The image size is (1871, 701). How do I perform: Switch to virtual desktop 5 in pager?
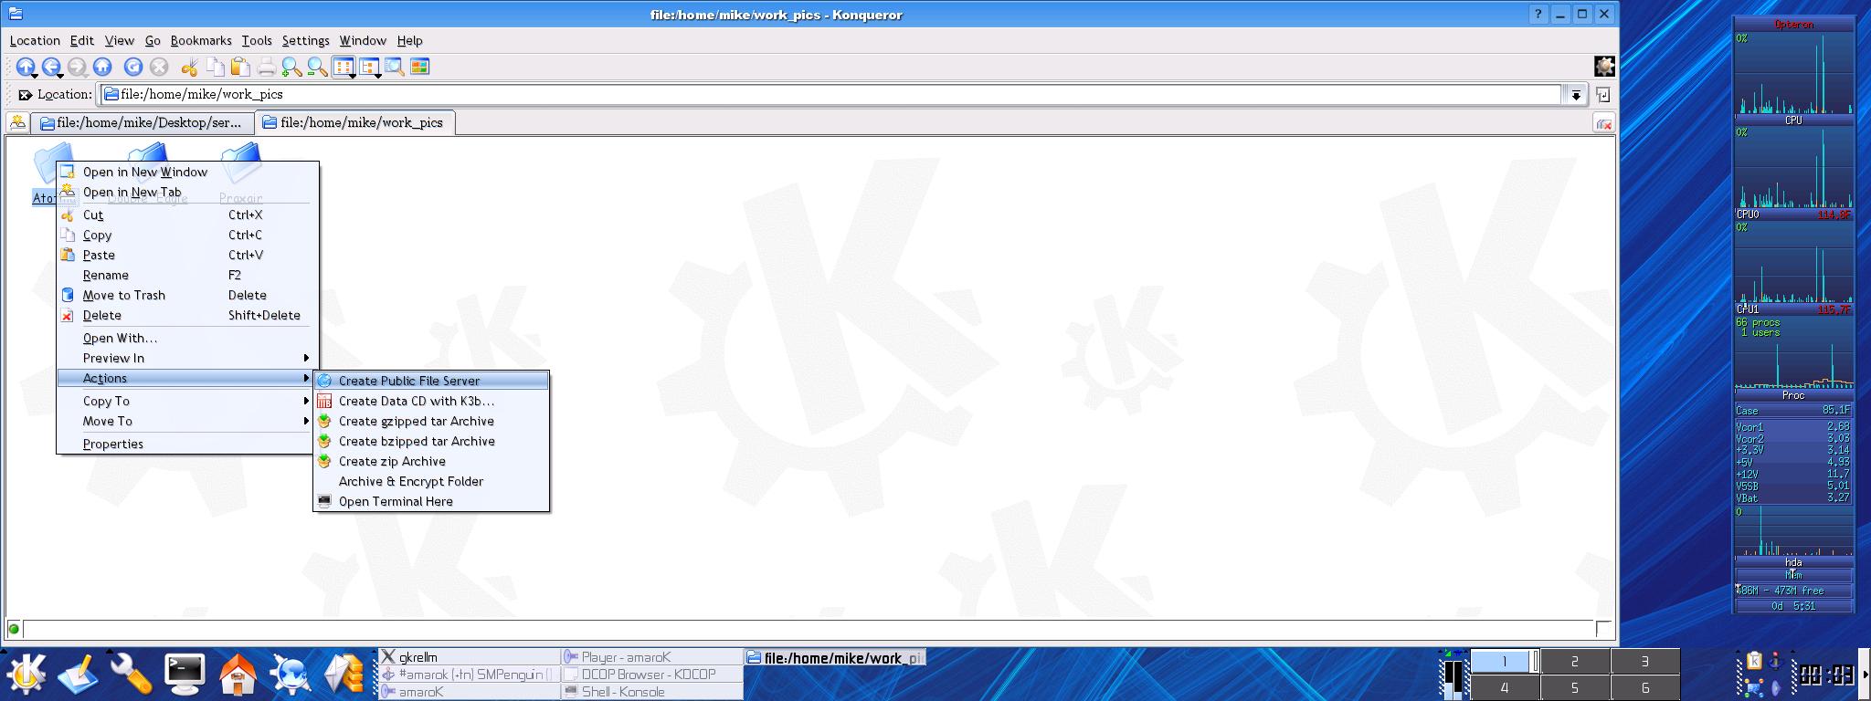coord(1575,688)
